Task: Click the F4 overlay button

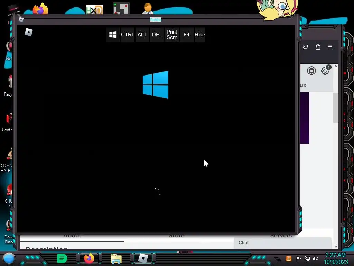Action: point(186,35)
